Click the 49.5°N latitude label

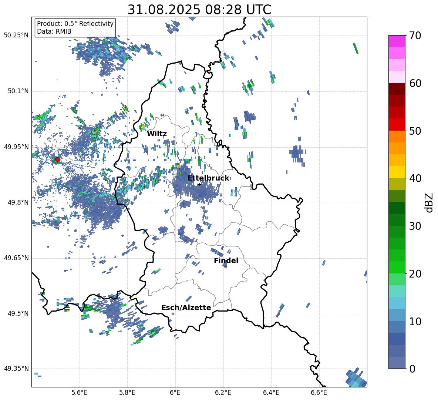coord(18,313)
